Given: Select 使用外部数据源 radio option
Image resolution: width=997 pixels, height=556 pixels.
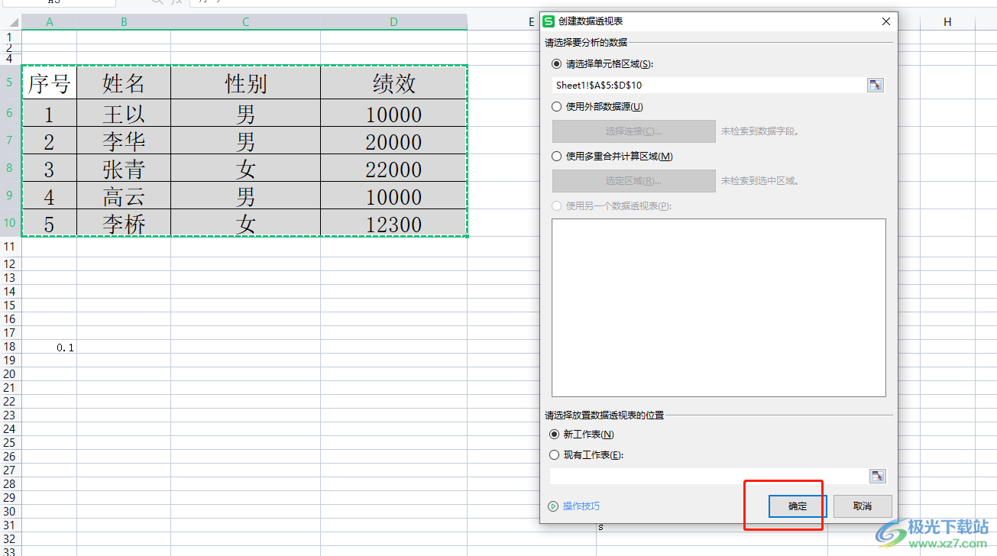Looking at the screenshot, I should pyautogui.click(x=556, y=107).
